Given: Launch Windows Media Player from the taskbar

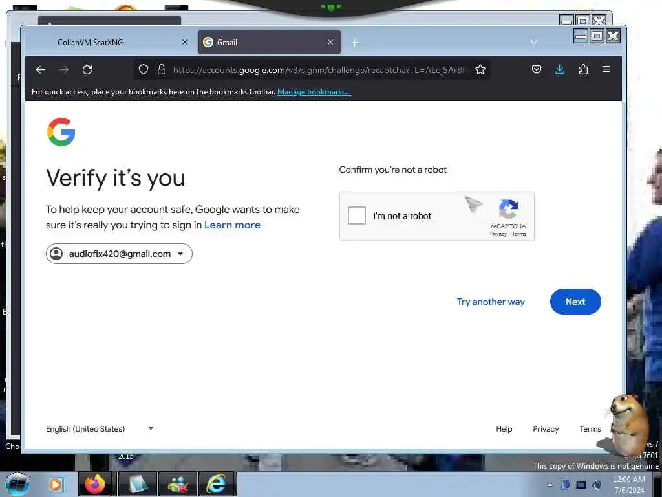Looking at the screenshot, I should pos(56,484).
